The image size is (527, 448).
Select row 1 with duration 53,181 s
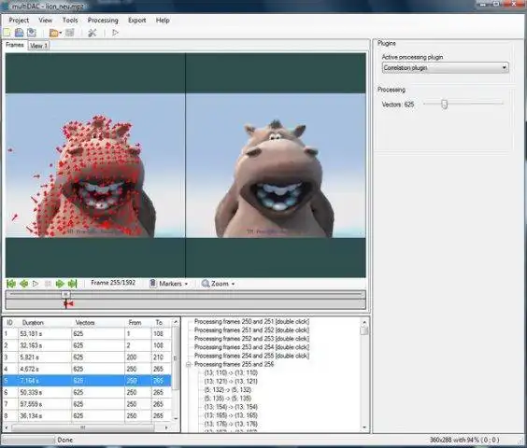(x=87, y=334)
